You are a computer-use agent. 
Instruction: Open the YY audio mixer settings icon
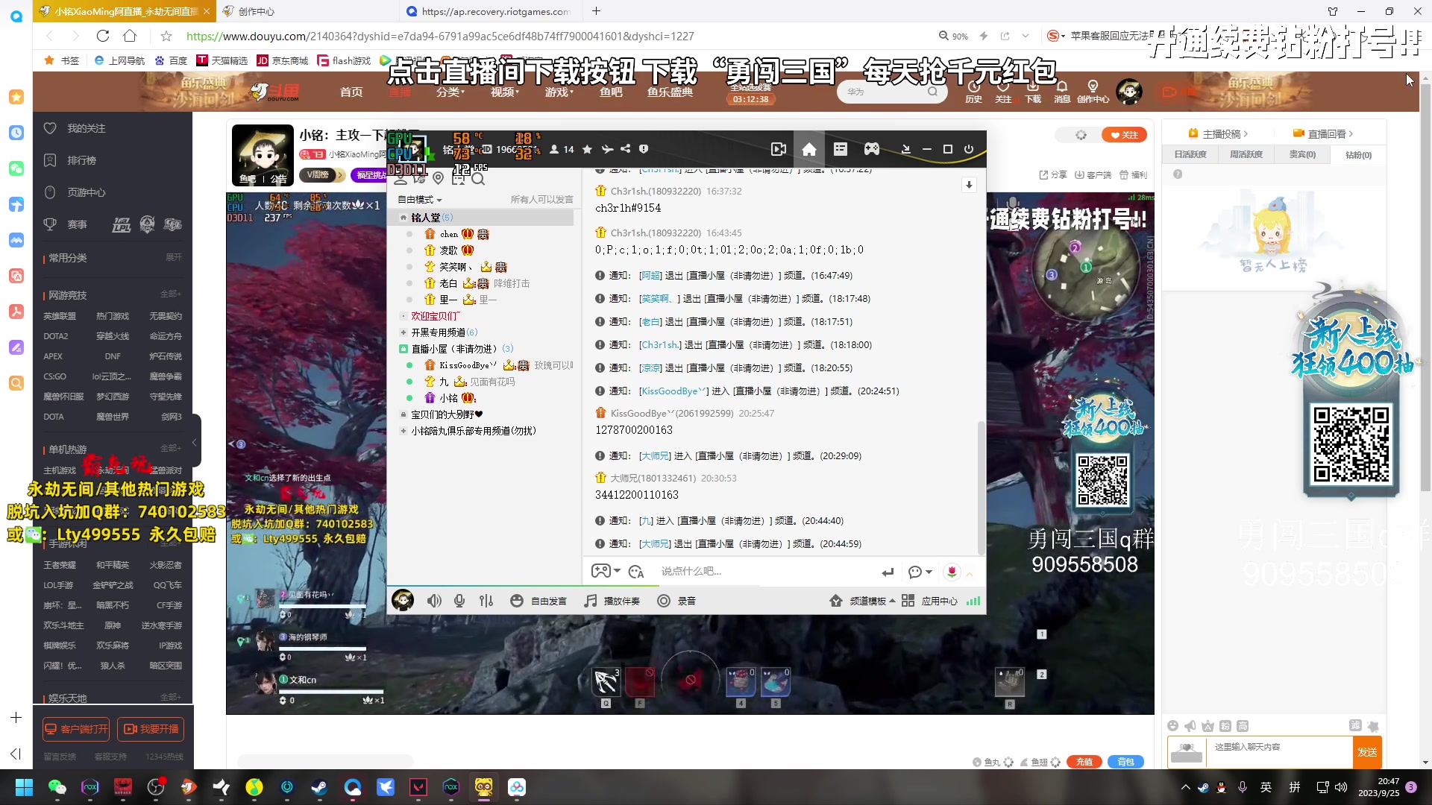coord(486,601)
